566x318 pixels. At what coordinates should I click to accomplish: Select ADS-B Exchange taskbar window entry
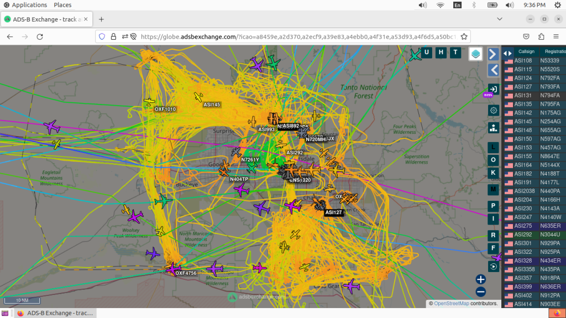pyautogui.click(x=55, y=313)
